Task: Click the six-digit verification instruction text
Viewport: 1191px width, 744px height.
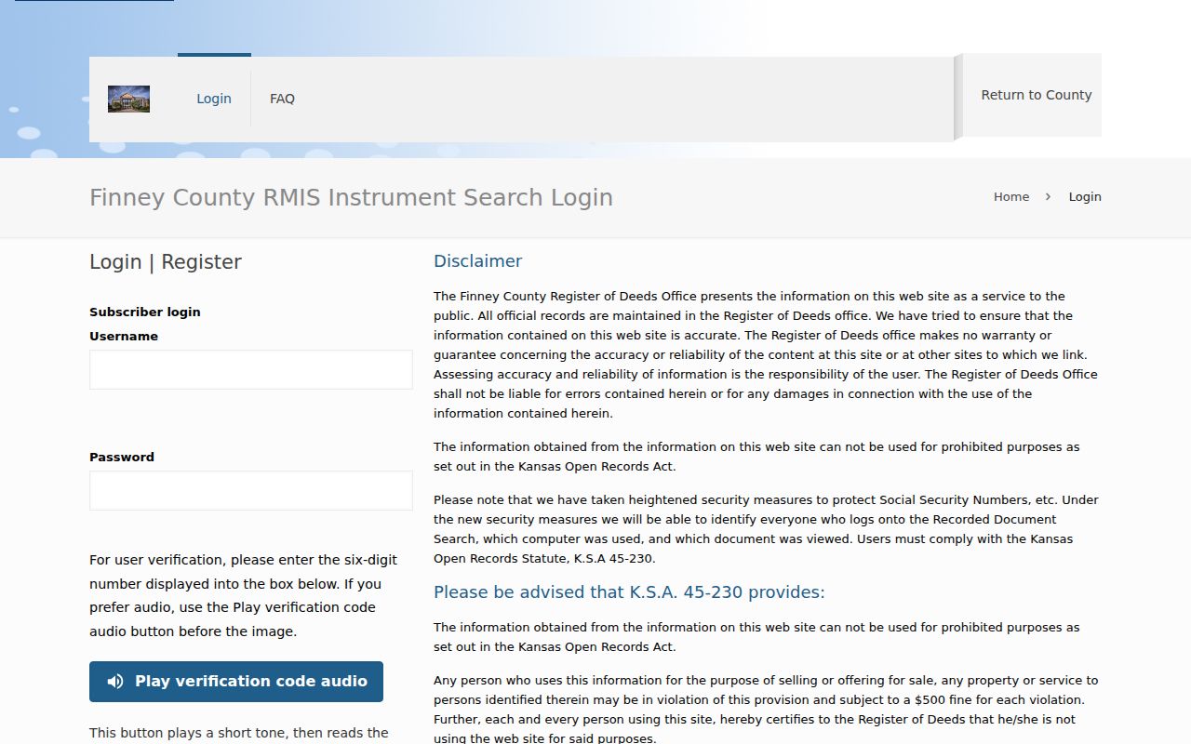Action: [x=244, y=596]
